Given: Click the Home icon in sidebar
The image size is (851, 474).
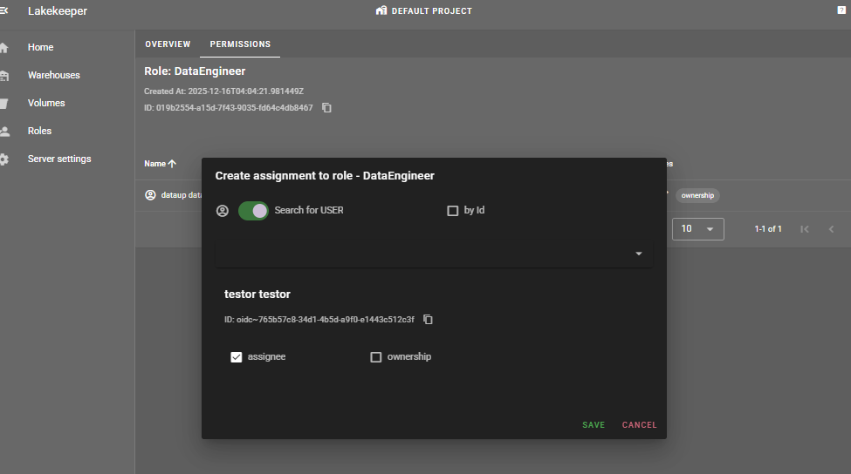Looking at the screenshot, I should coord(4,48).
